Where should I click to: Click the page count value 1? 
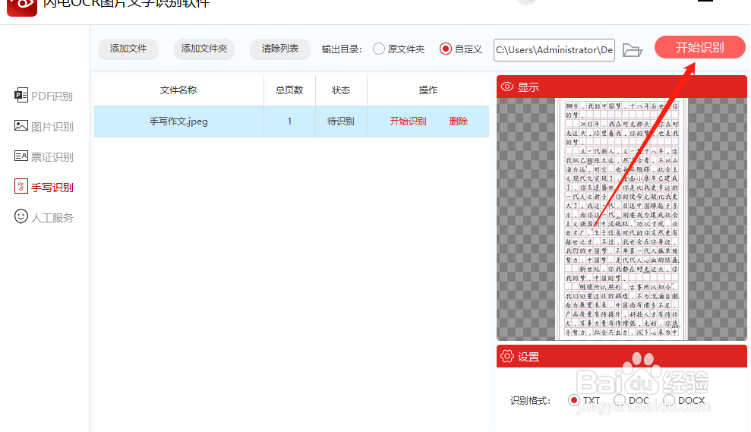pyautogui.click(x=289, y=121)
